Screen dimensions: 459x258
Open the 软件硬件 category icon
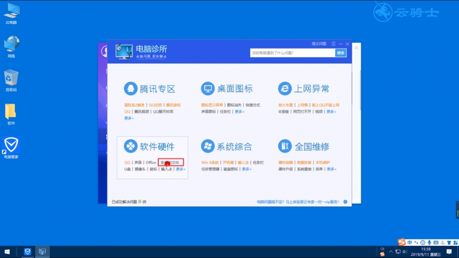tap(131, 146)
